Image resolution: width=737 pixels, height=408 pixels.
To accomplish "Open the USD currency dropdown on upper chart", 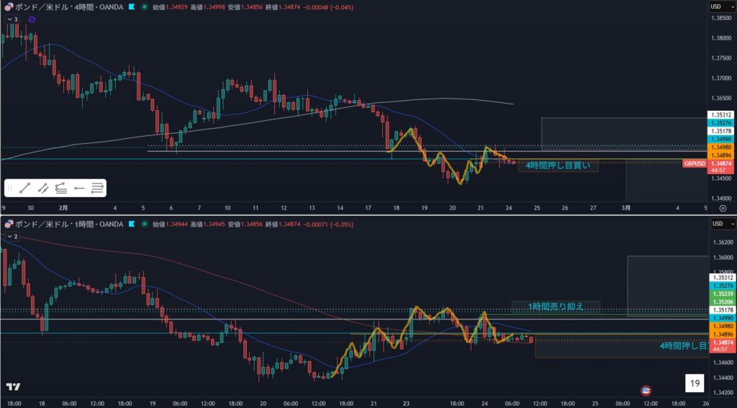I will coord(715,6).
